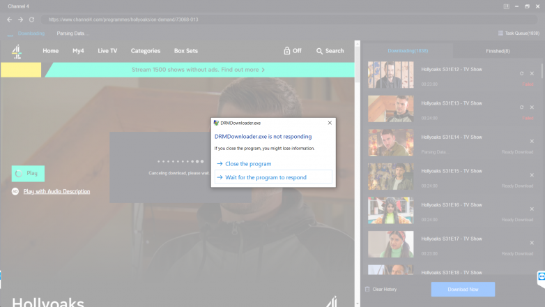Click the Parsing Data status text in toolbar
Image resolution: width=545 pixels, height=307 pixels.
tap(72, 33)
